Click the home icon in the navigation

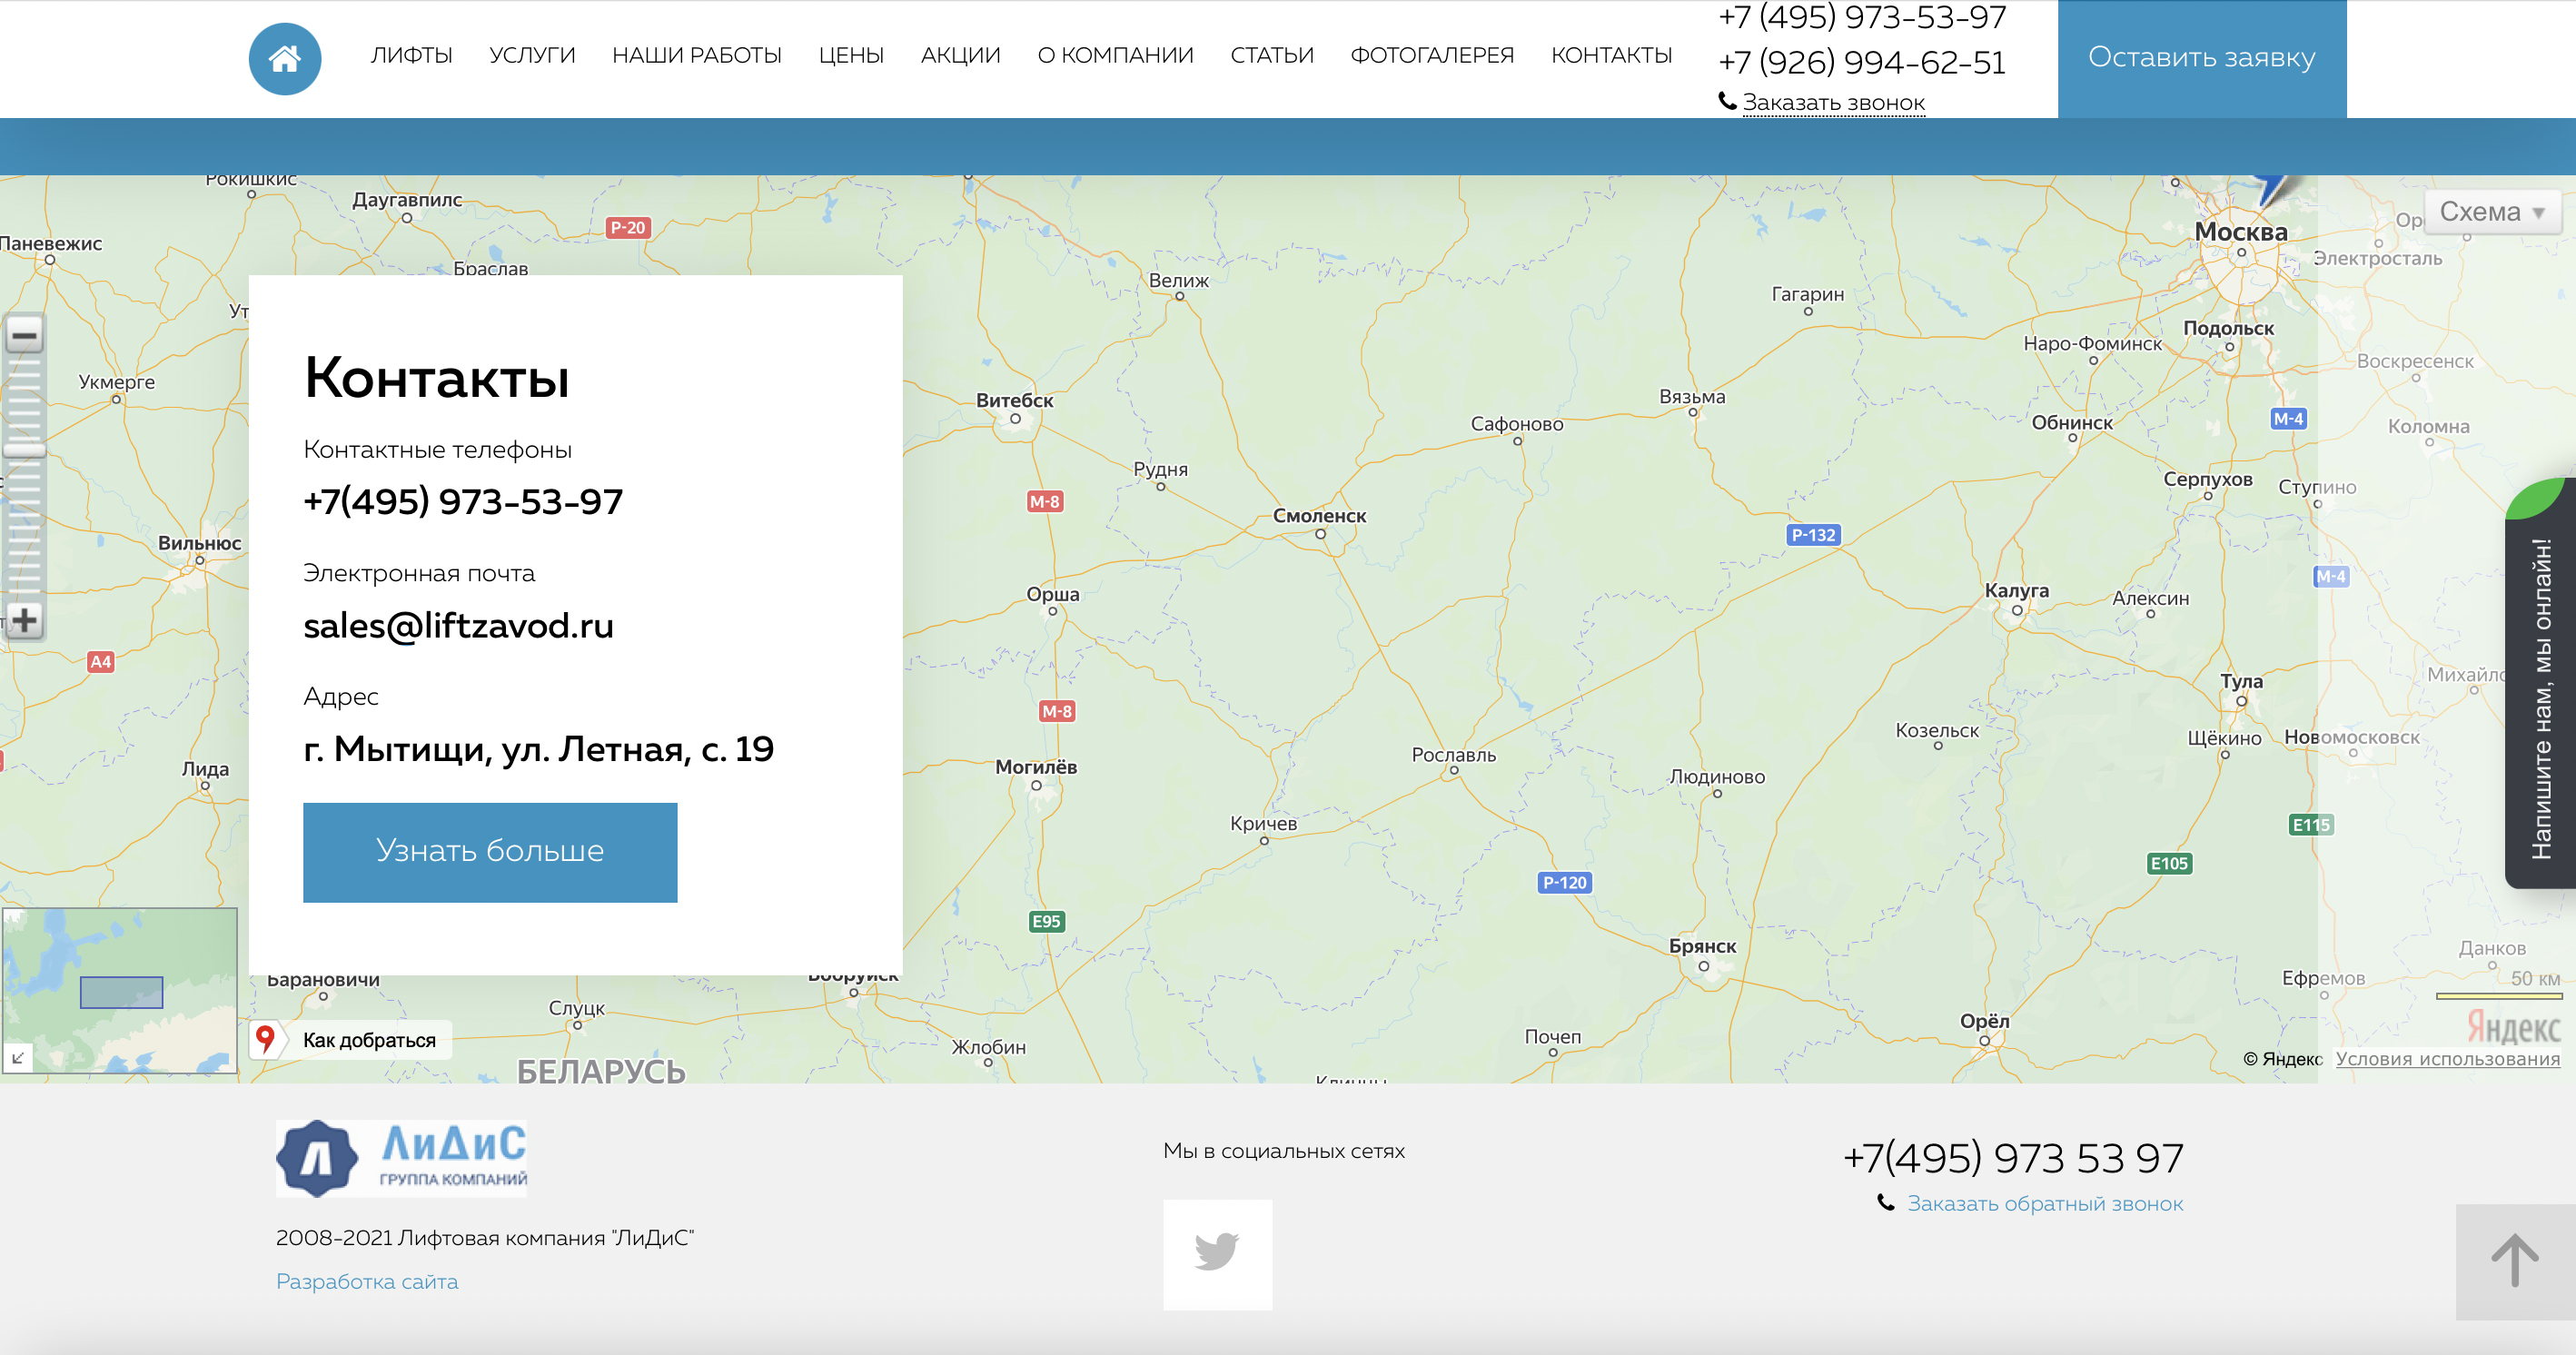pyautogui.click(x=285, y=59)
